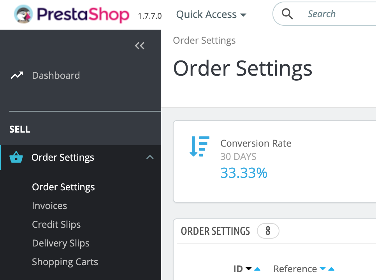
Task: Open the Quick Access dropdown
Action: [x=211, y=14]
